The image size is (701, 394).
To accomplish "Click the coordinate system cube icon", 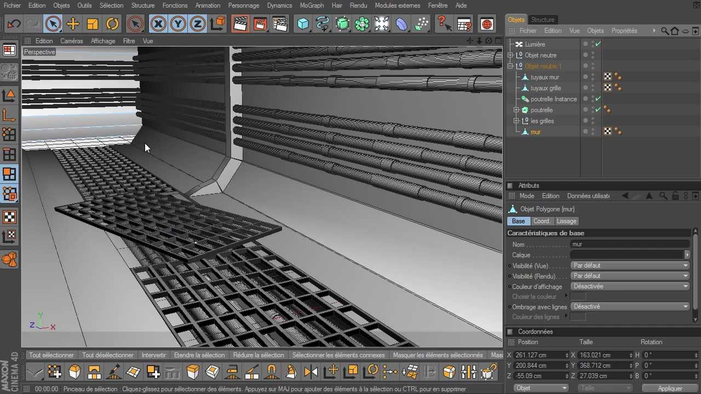I will pyautogui.click(x=217, y=24).
